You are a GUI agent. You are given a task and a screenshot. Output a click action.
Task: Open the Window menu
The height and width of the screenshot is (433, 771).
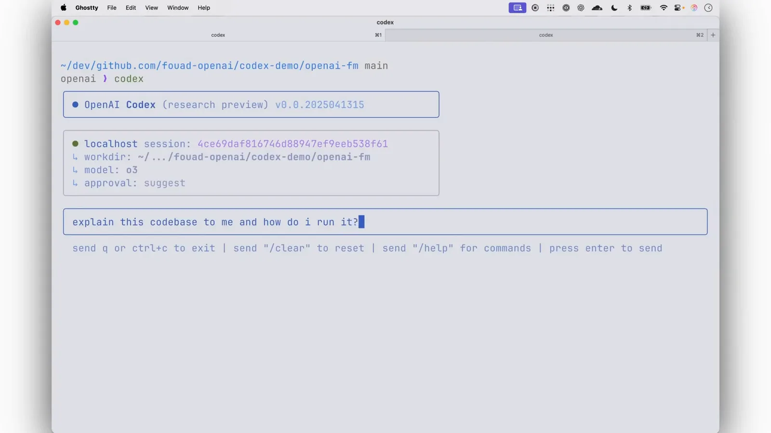178,8
